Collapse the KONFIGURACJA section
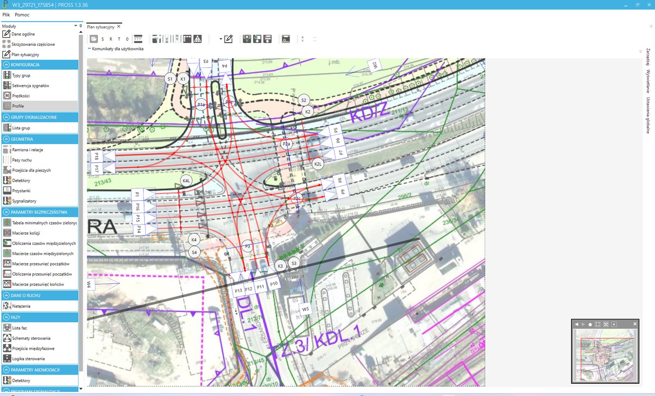 [6, 65]
